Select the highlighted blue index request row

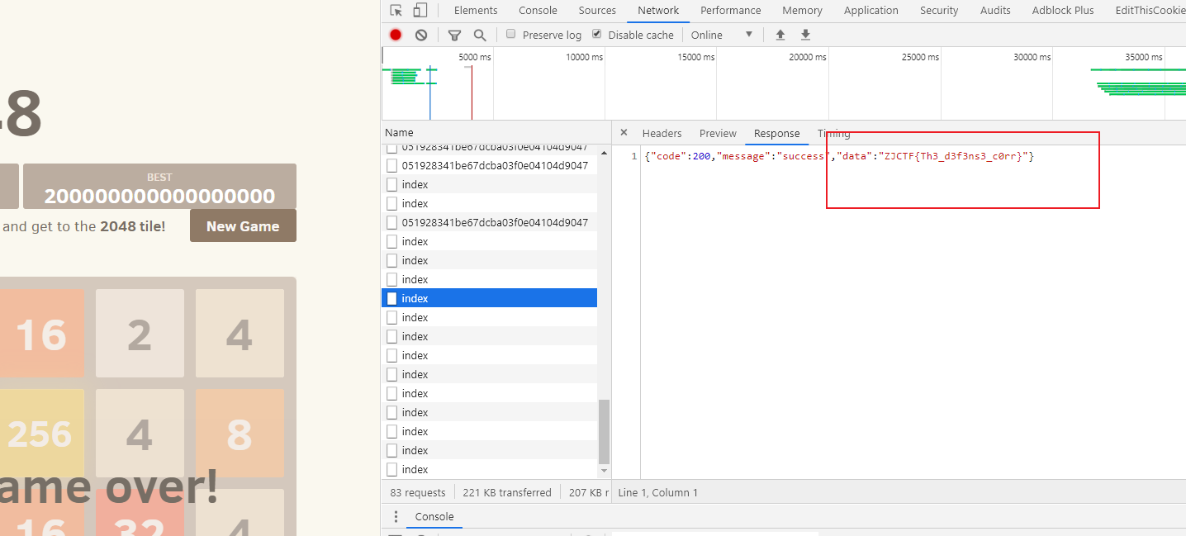click(489, 298)
